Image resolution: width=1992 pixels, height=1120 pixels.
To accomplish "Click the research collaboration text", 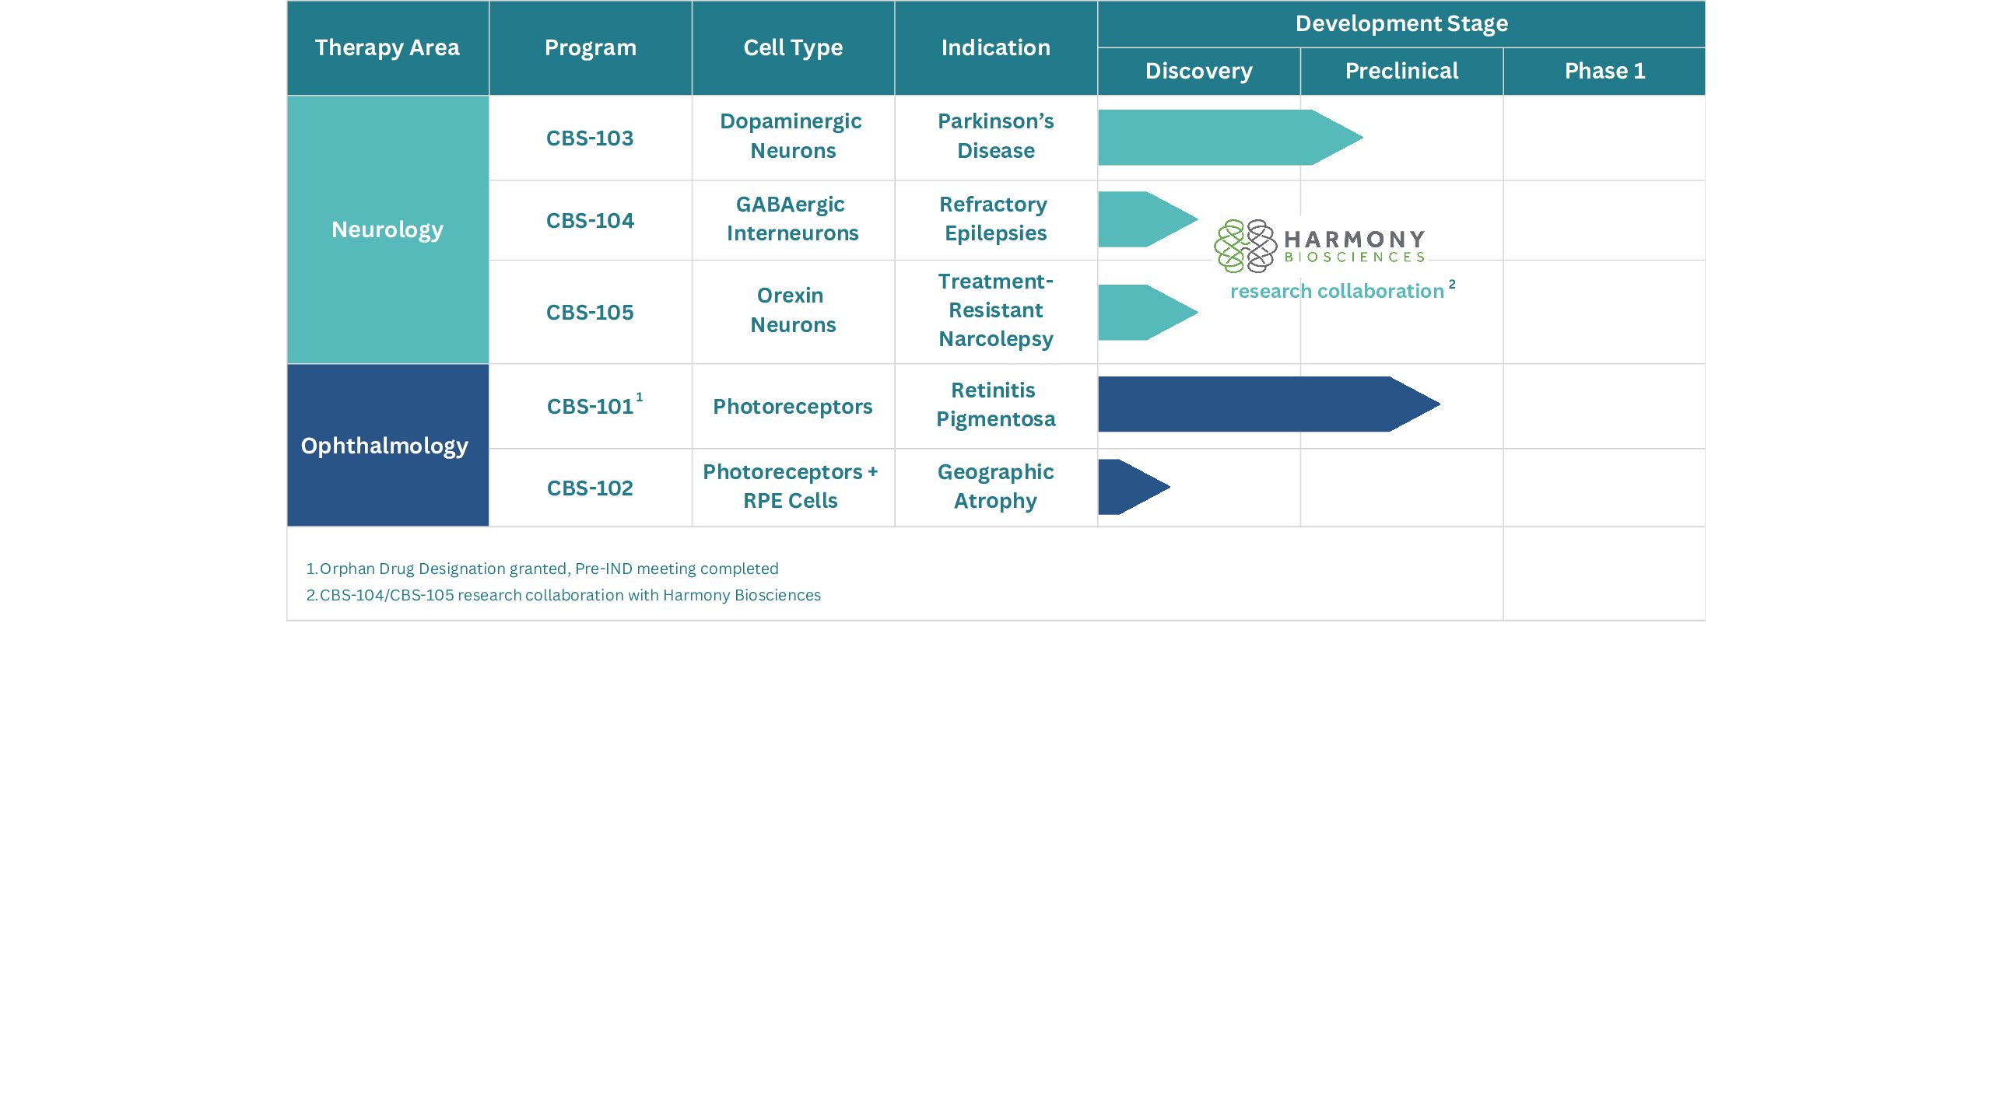I will 1337,291.
